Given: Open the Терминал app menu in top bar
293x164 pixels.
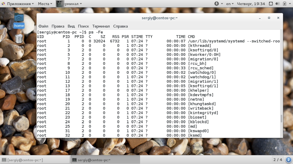Looking at the screenshot, I should tap(69, 4).
